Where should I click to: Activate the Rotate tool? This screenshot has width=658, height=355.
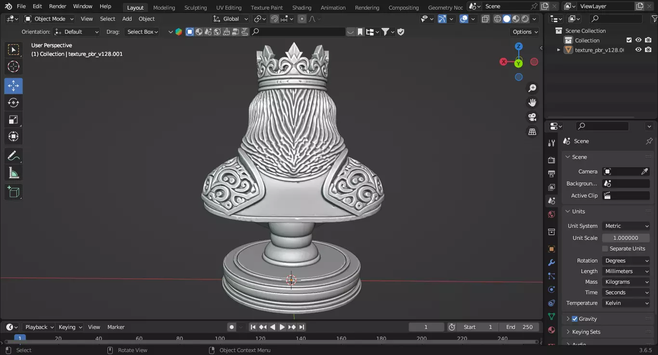(x=13, y=103)
